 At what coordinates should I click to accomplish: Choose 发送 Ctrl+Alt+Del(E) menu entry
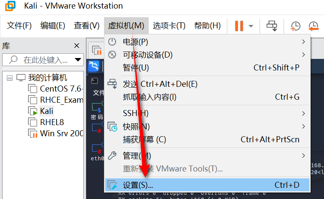207,84
